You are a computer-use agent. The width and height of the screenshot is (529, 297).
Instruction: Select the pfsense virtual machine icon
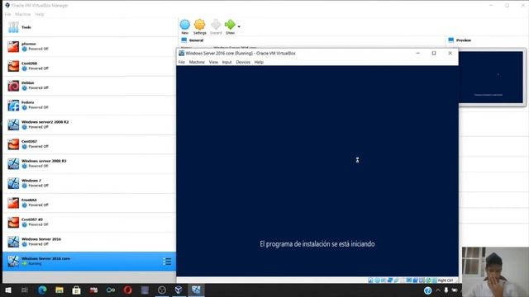pyautogui.click(x=13, y=46)
